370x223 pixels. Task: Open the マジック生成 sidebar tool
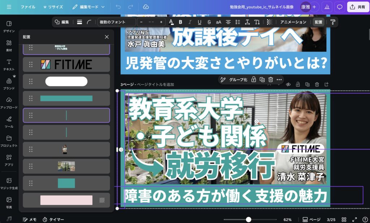click(x=9, y=183)
